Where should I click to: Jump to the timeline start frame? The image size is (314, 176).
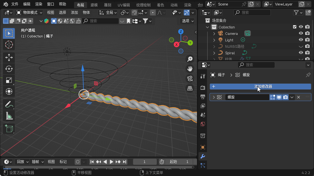click(x=92, y=162)
